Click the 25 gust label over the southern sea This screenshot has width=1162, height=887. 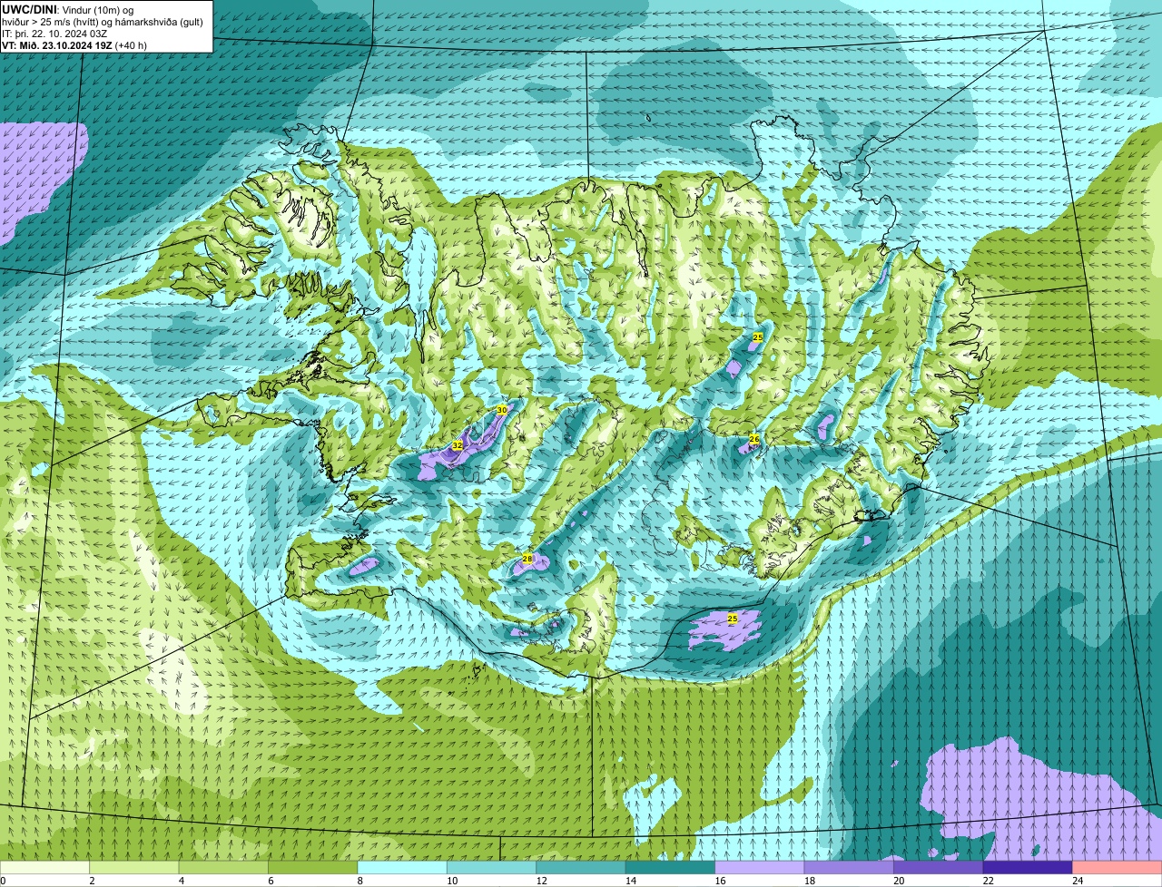[732, 619]
